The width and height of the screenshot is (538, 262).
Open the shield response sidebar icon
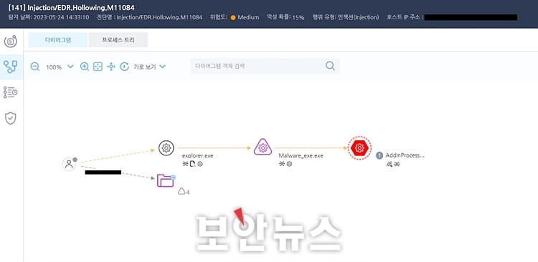(x=10, y=118)
